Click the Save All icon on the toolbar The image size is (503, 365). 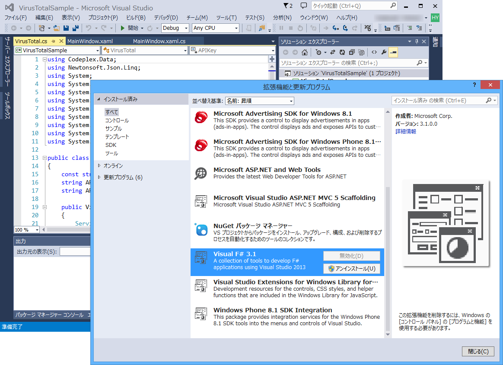point(75,28)
